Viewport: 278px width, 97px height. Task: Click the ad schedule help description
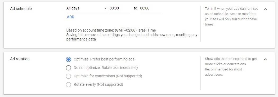coord(231,16)
